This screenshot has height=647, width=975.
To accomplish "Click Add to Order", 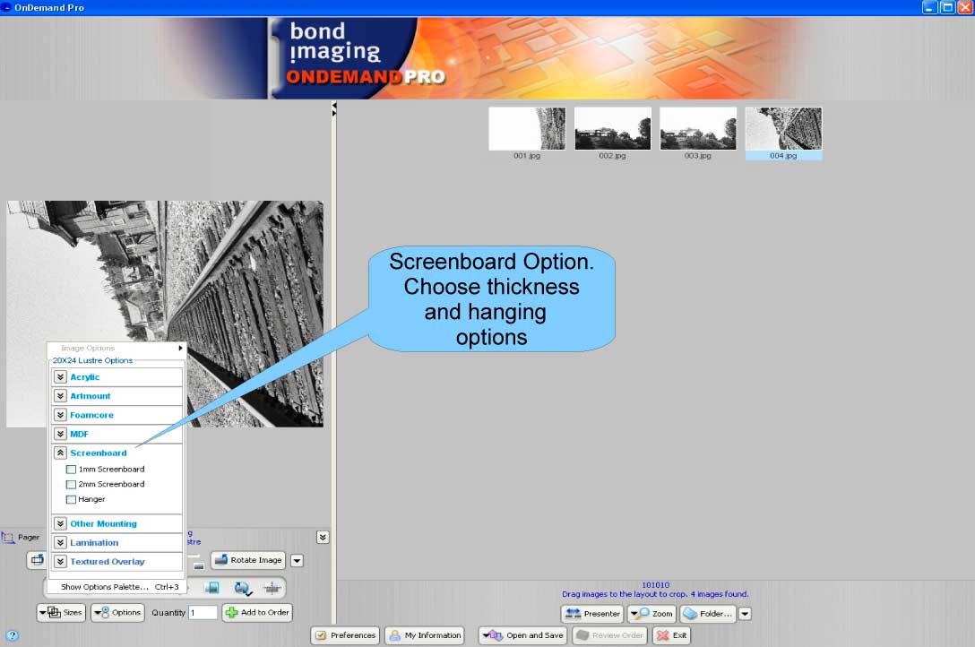I will pyautogui.click(x=257, y=613).
